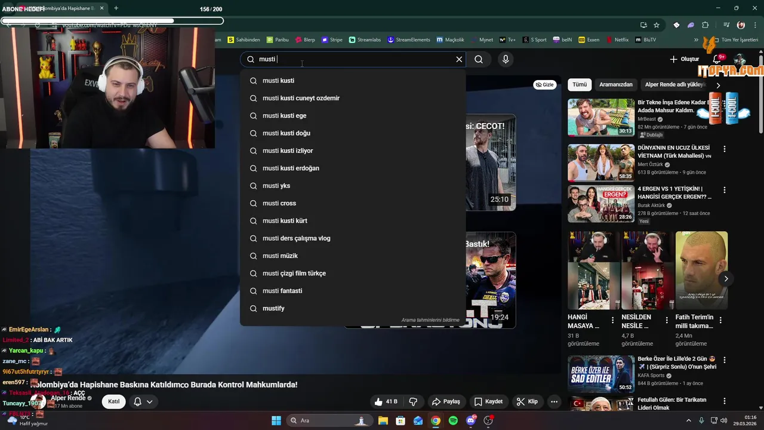Open options menu for 'HANGİ MASAYA' short
This screenshot has height=430, width=764.
pos(612,320)
